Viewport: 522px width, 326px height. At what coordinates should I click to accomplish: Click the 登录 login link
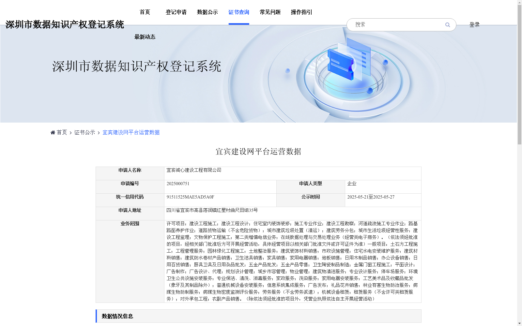(x=474, y=25)
